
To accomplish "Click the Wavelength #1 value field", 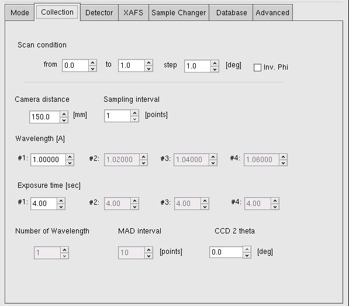I will click(49, 160).
